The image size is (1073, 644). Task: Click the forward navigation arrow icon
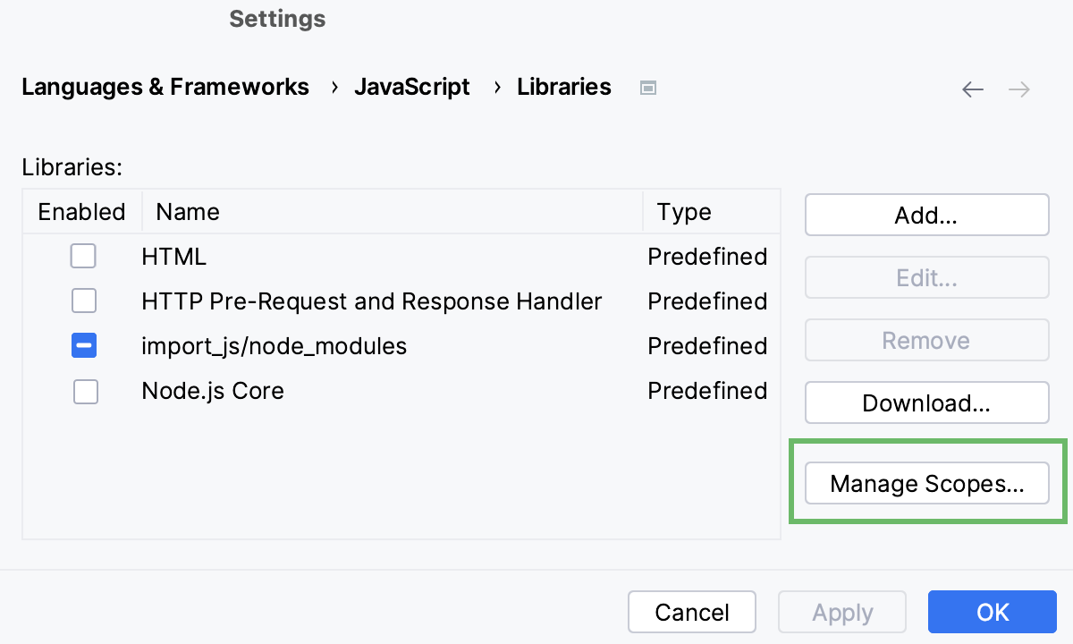(x=1019, y=89)
